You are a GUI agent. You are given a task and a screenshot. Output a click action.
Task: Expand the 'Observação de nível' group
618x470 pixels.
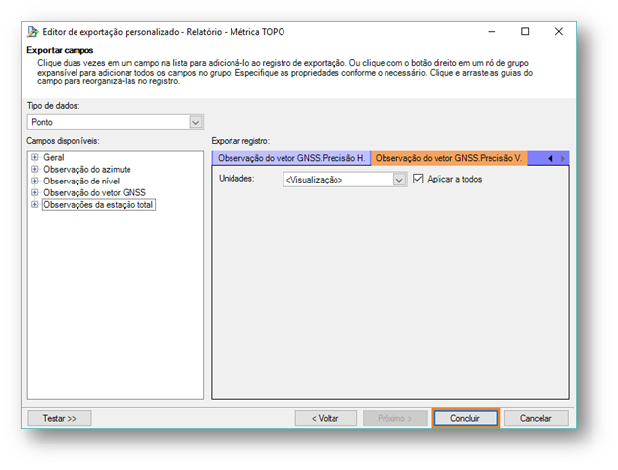[35, 181]
